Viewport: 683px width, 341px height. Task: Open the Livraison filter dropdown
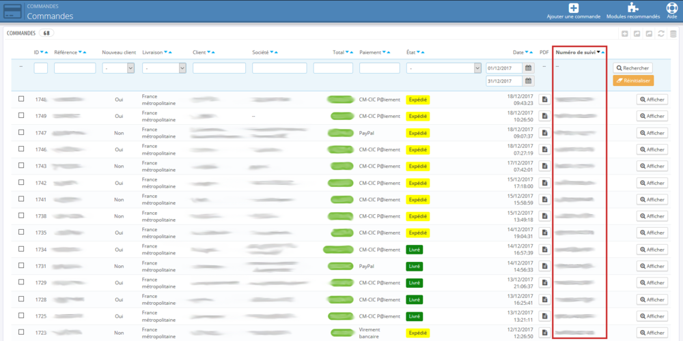[164, 68]
